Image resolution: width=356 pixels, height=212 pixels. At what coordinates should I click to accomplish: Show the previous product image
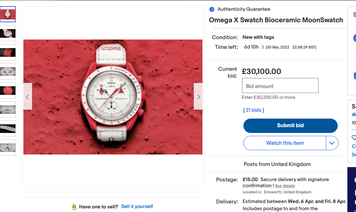[x=27, y=97]
